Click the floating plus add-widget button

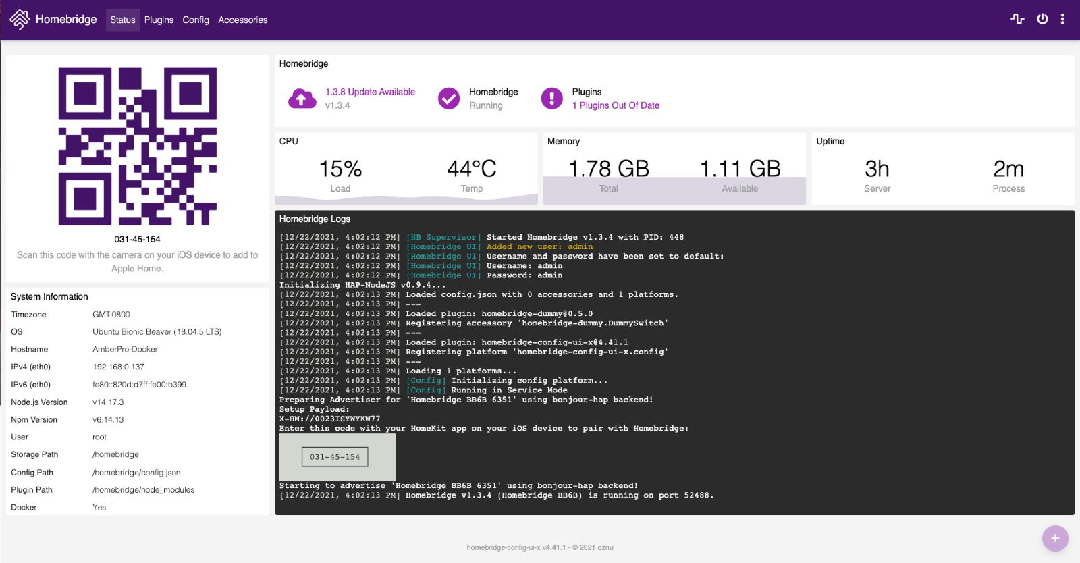click(x=1055, y=539)
